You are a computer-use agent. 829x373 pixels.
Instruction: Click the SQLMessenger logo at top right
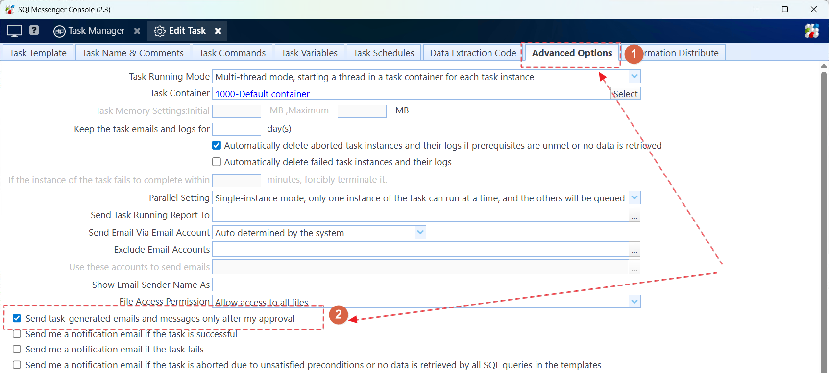[x=812, y=31]
